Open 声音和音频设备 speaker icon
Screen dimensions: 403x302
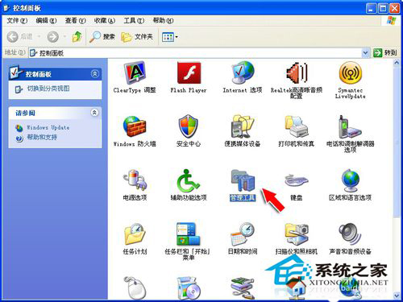tap(350, 234)
